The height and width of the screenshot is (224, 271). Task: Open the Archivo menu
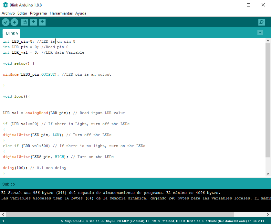point(8,13)
